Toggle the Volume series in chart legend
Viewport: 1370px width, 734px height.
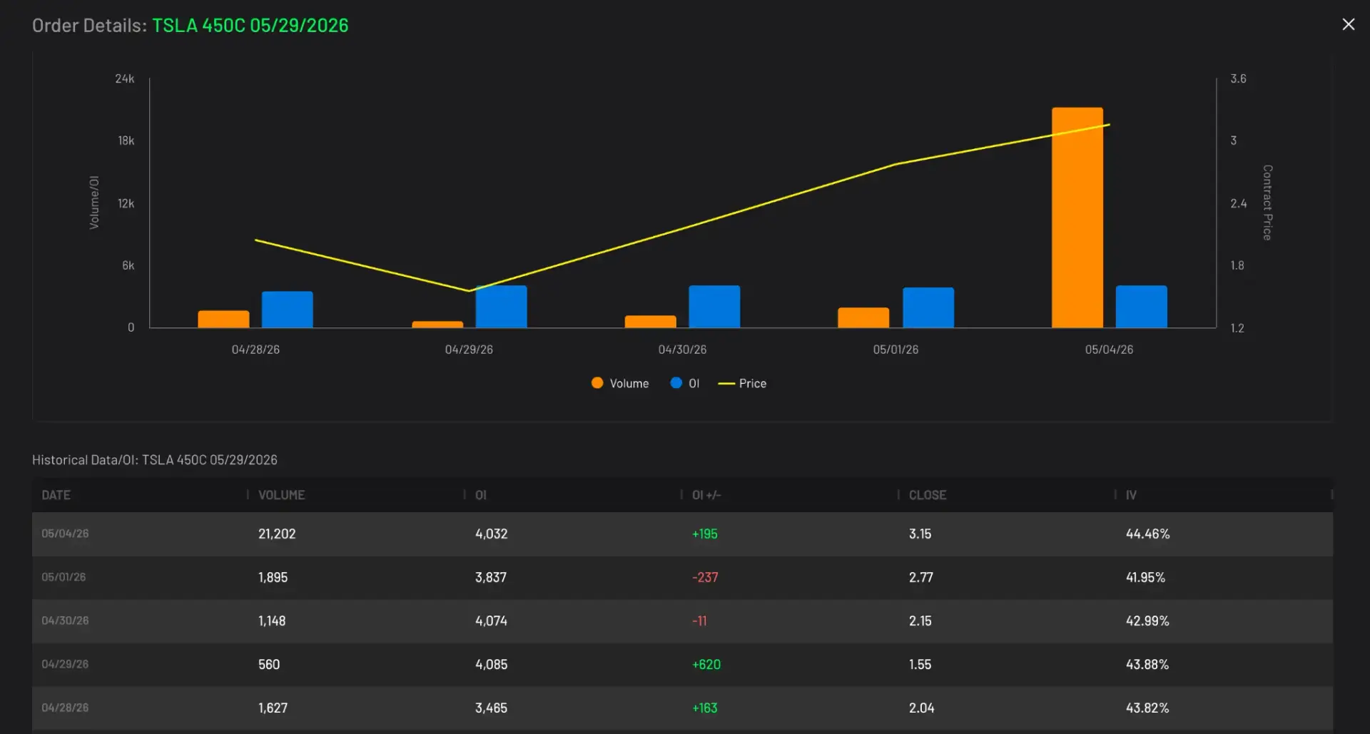point(620,383)
